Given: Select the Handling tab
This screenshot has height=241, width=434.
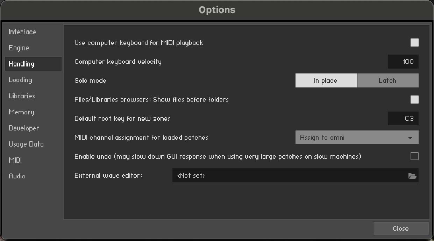Looking at the screenshot, I should click(22, 64).
